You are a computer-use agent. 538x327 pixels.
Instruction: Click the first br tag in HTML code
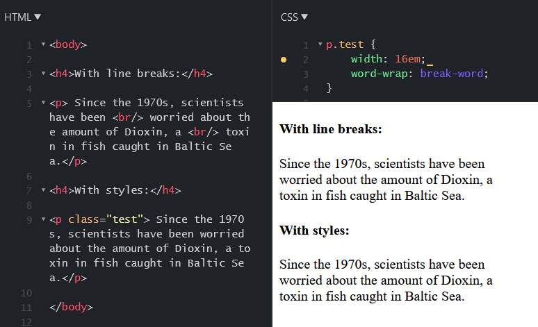(x=128, y=117)
